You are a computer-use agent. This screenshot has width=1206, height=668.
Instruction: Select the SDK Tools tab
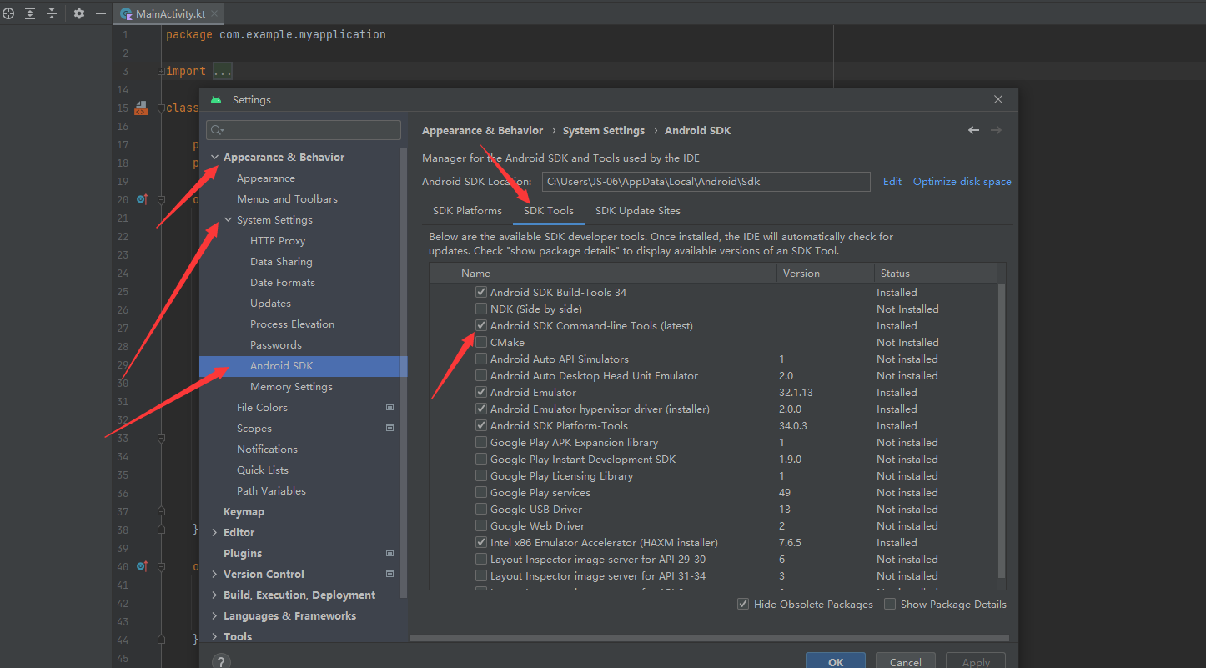549,210
